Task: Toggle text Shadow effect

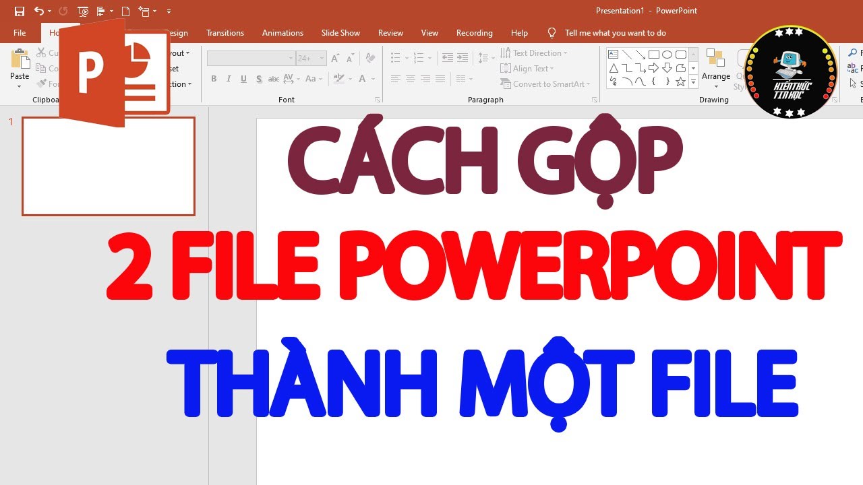Action: [259, 79]
